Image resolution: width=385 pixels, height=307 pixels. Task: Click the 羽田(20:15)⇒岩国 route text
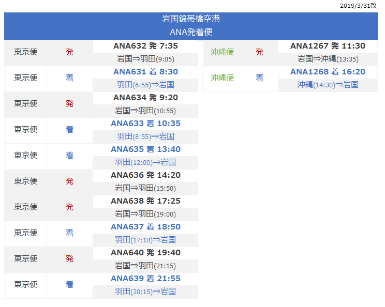tap(145, 291)
